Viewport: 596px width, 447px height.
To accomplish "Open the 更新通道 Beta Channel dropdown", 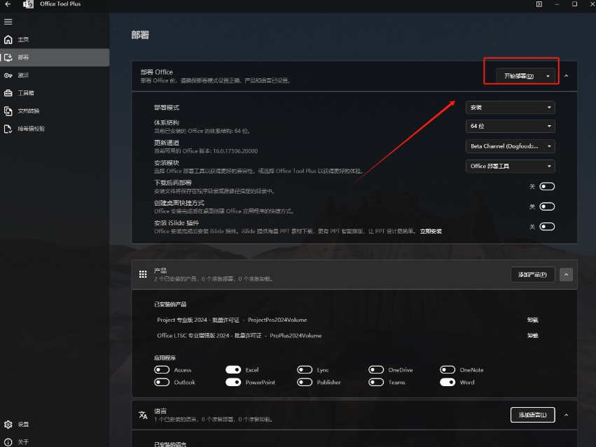I will (510, 146).
